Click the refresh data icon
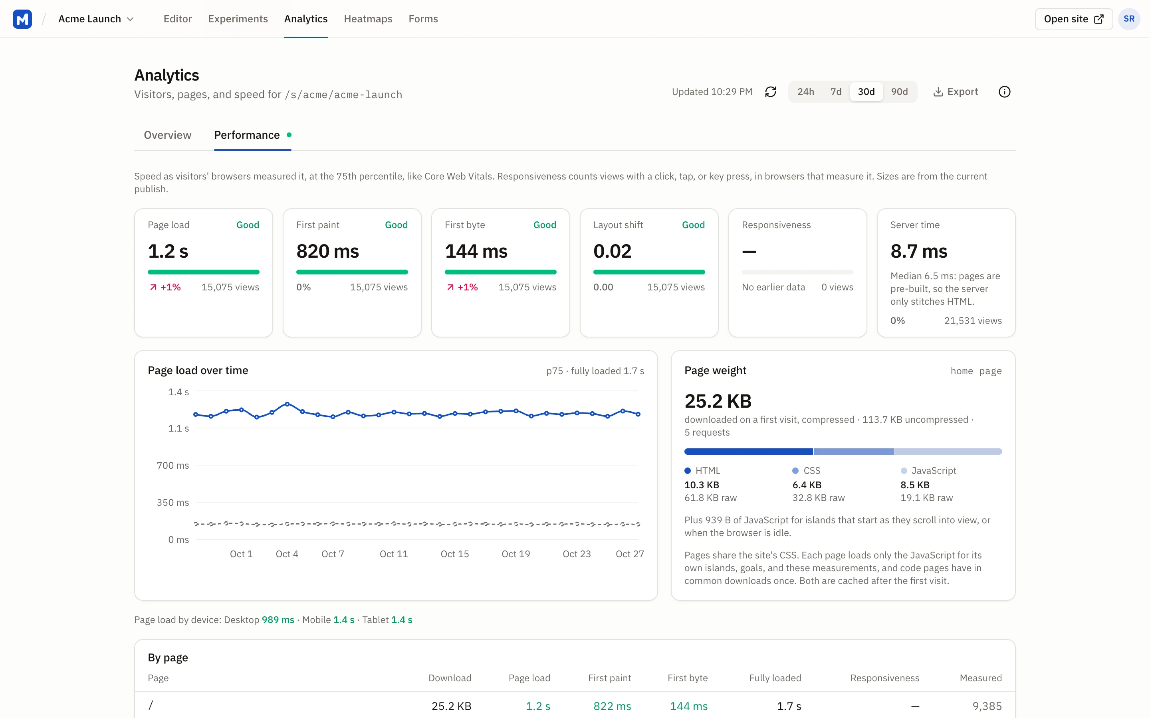This screenshot has height=718, width=1150. [x=770, y=92]
